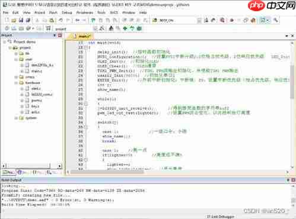Open the Peripherals menu
The image size is (296, 219).
coord(85,12)
